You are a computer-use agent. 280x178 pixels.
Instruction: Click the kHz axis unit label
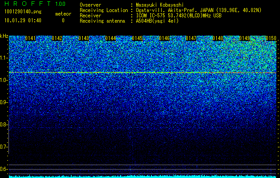pyautogui.click(x=4, y=36)
